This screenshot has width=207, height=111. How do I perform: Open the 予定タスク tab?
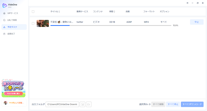[x=14, y=27]
